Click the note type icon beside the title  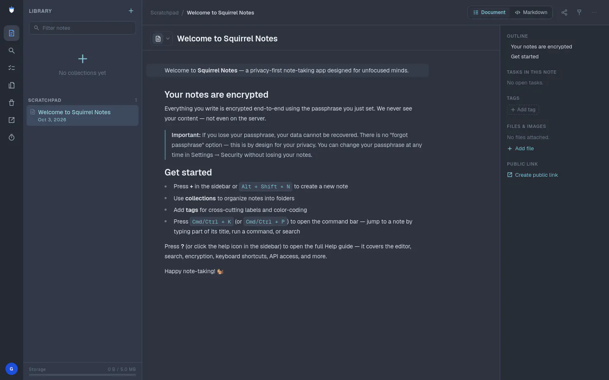coord(158,38)
